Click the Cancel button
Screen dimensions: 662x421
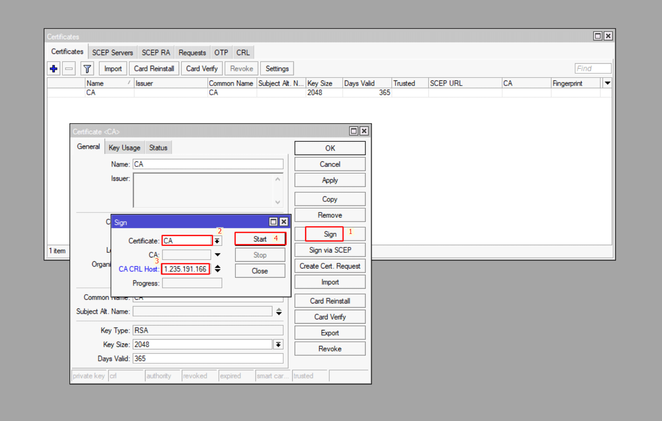tap(330, 164)
